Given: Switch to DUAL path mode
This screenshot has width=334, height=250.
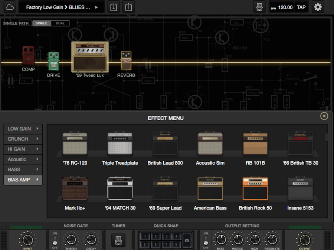Looking at the screenshot, I should pyautogui.click(x=60, y=23).
